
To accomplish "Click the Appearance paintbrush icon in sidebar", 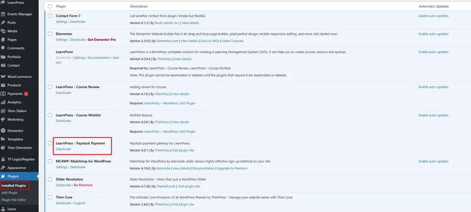I will pyautogui.click(x=3, y=168).
